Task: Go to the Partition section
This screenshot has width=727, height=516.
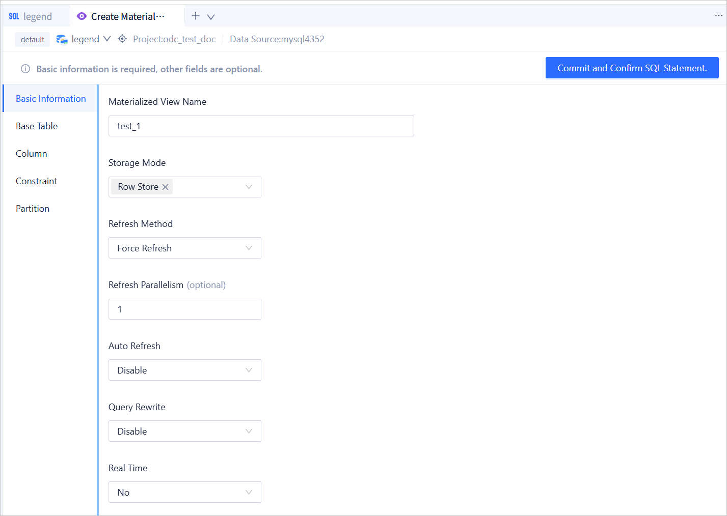Action: [33, 209]
